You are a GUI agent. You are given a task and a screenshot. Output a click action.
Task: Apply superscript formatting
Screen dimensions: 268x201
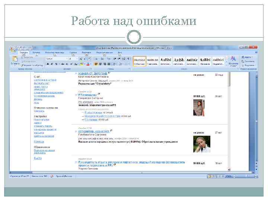click(71, 64)
